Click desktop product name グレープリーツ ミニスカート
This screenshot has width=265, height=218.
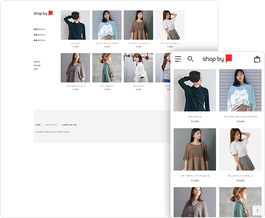[x=170, y=43]
